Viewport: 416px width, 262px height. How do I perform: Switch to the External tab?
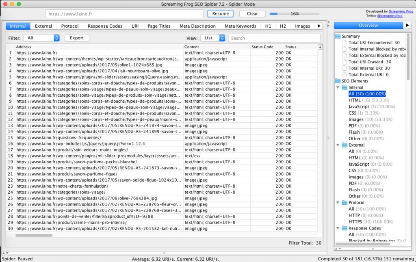[43, 26]
